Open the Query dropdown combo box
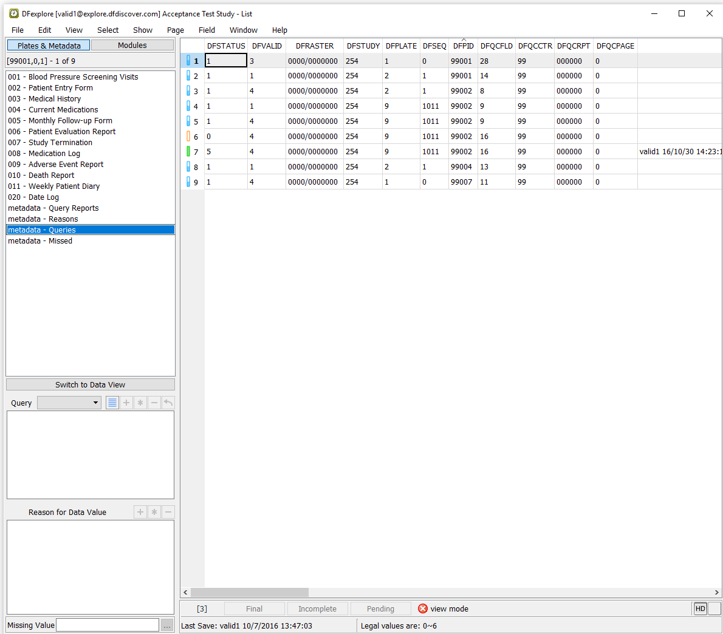The image size is (723, 634). pyautogui.click(x=69, y=403)
